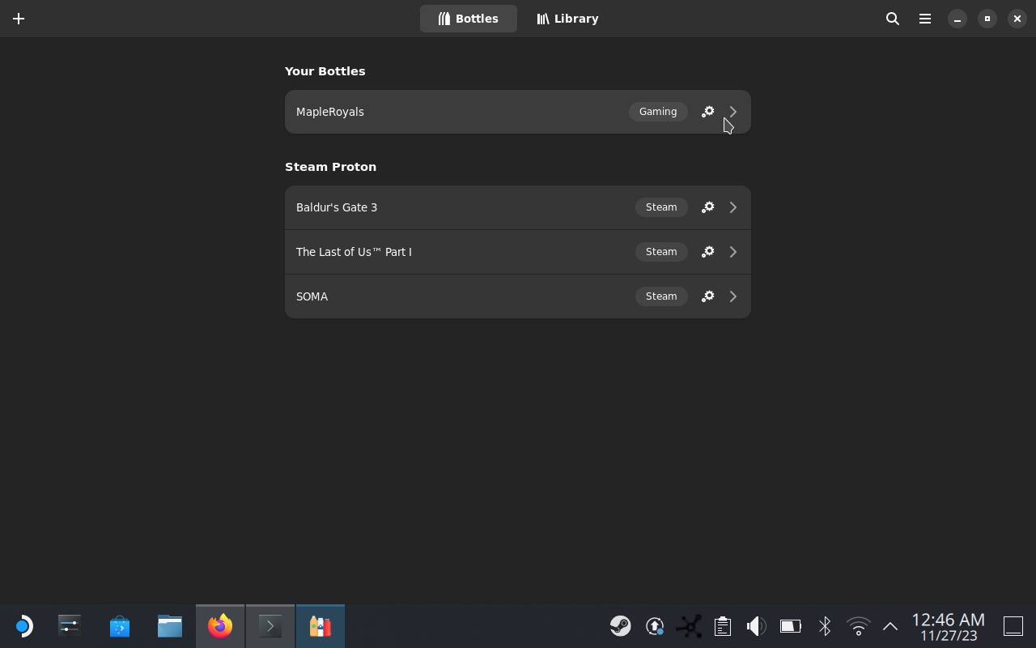Open the application launcher in taskbar
1036x648 pixels.
point(23,626)
